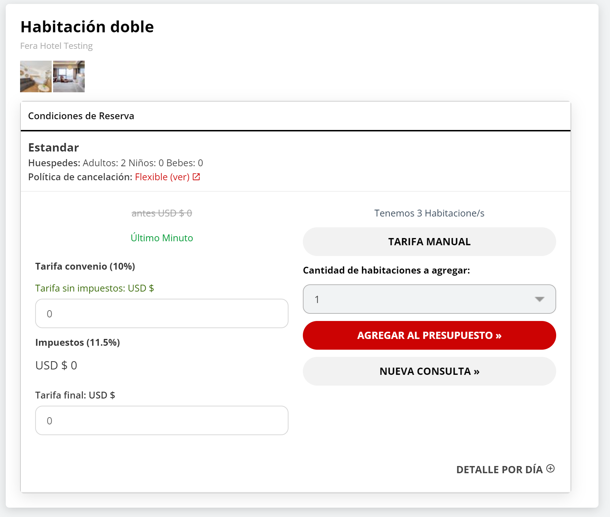The width and height of the screenshot is (610, 517).
Task: Open the second room photo thumbnail
Action: point(69,76)
